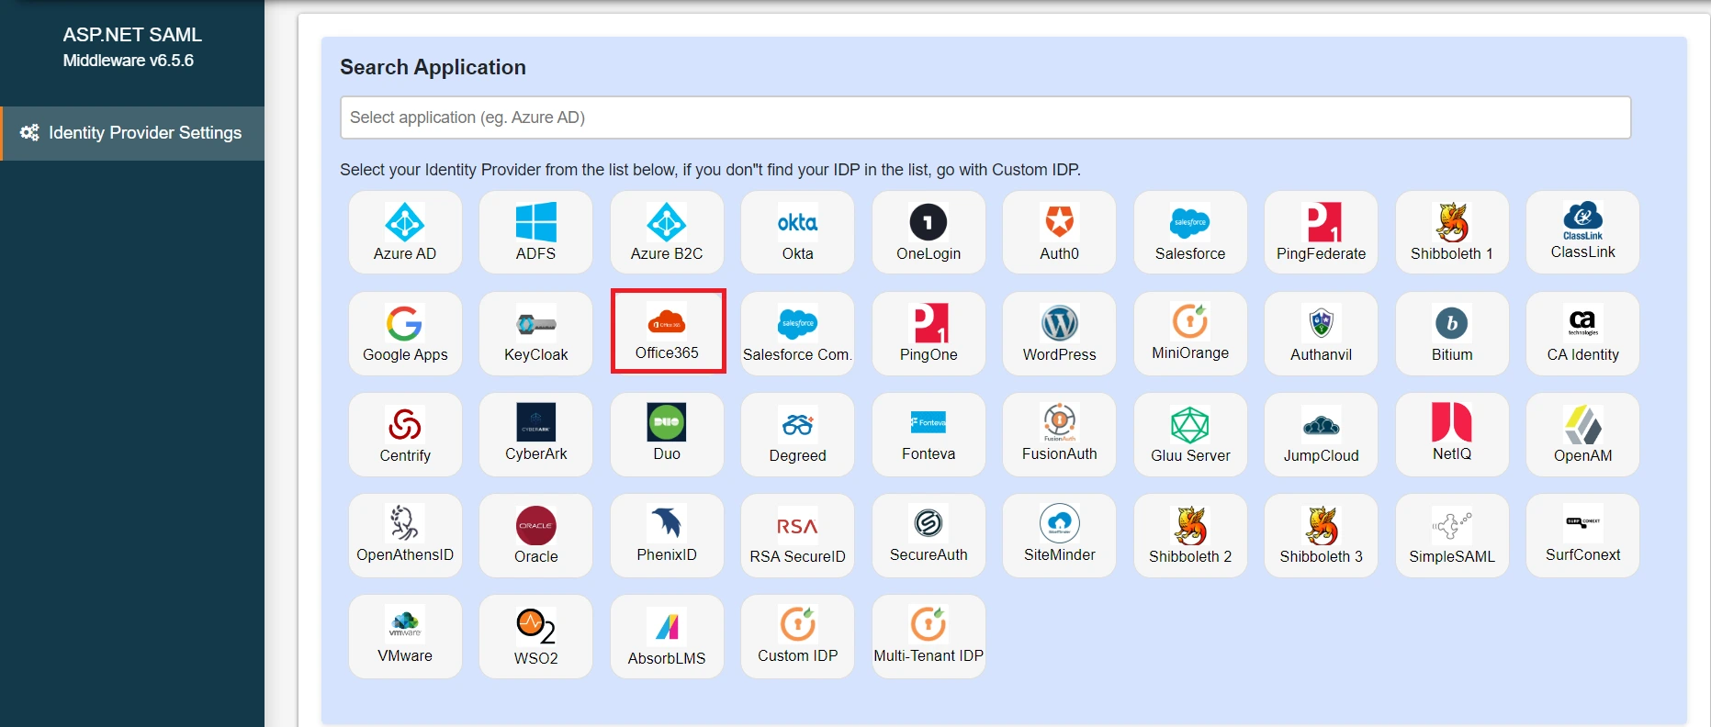Pick the MiniOrange tile
The height and width of the screenshot is (727, 1711).
(1190, 333)
